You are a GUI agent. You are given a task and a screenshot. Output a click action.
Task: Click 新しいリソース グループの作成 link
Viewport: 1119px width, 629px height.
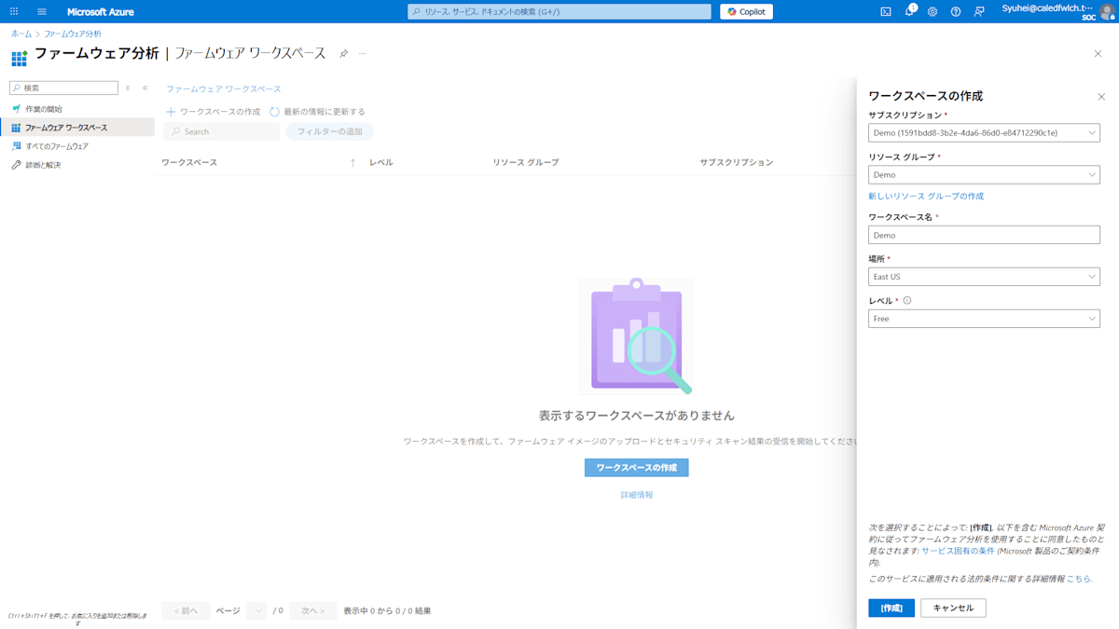tap(926, 197)
